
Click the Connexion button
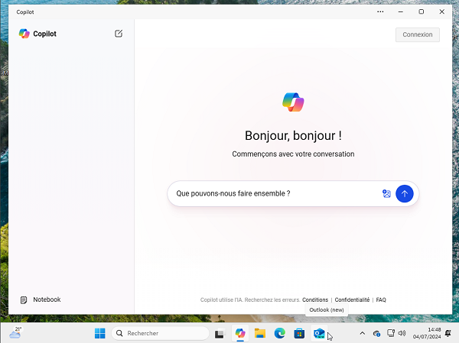417,34
